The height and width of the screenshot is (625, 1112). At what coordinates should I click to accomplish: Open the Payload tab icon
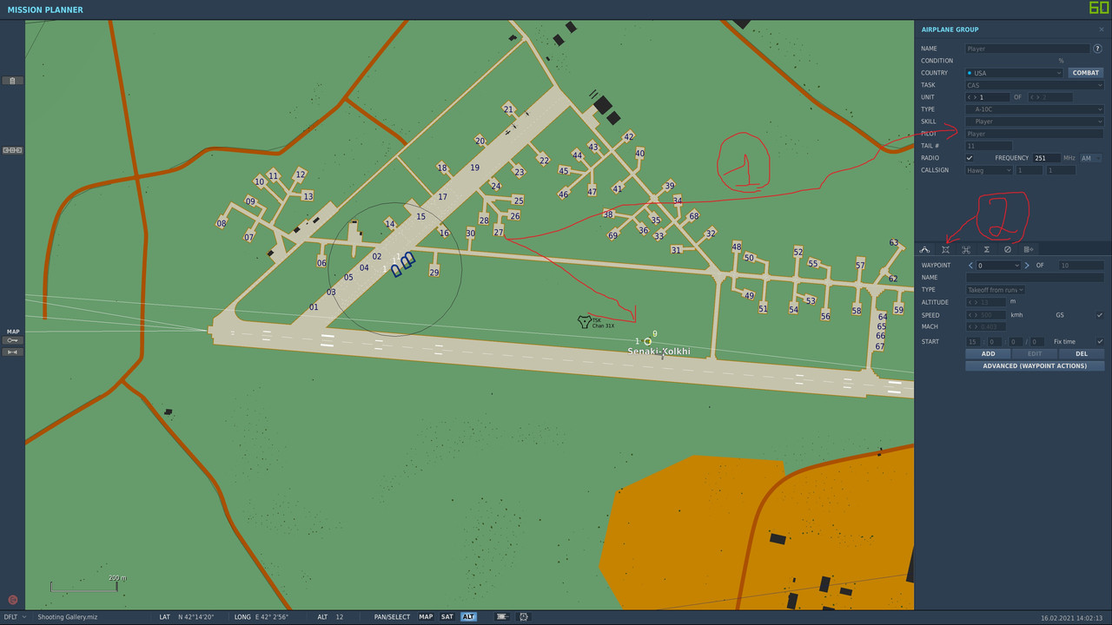click(x=945, y=249)
